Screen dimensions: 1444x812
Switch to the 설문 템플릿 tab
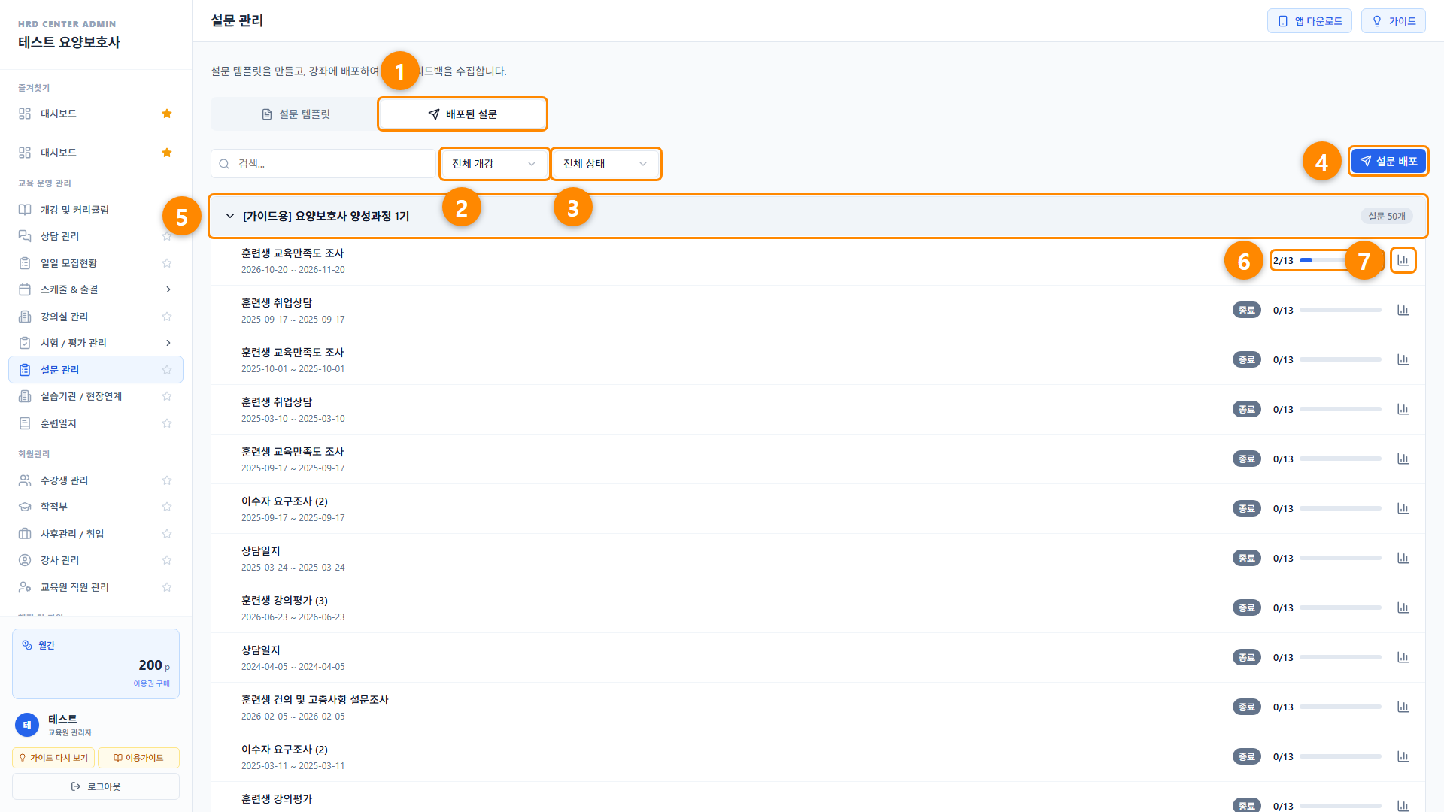click(296, 114)
